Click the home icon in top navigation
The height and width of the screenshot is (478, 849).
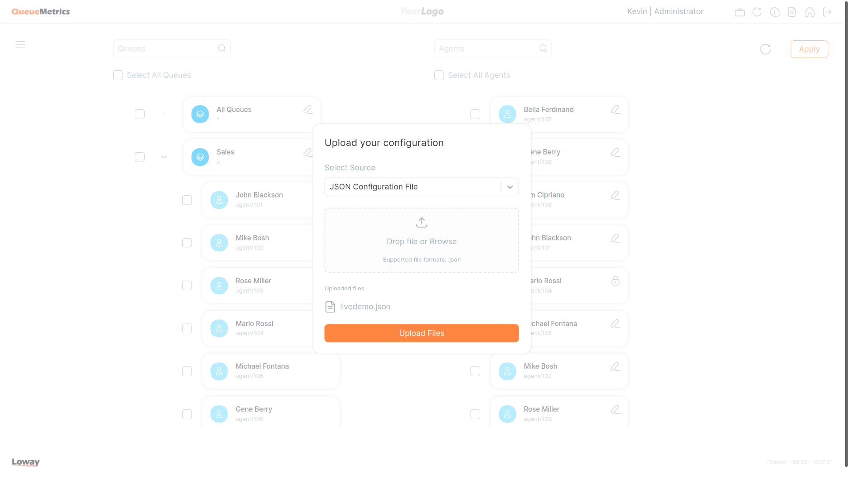pos(811,12)
